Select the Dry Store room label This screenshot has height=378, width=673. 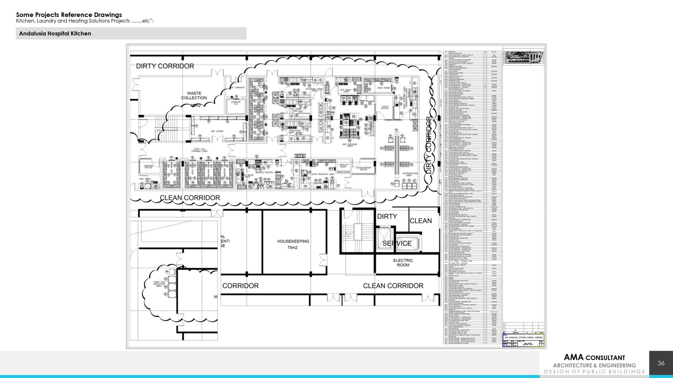[217, 131]
